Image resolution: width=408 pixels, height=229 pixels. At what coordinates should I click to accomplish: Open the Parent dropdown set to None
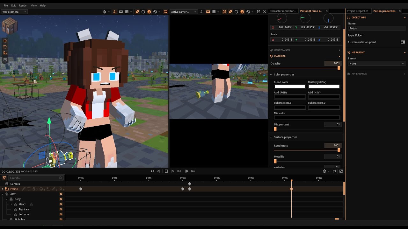pyautogui.click(x=376, y=64)
